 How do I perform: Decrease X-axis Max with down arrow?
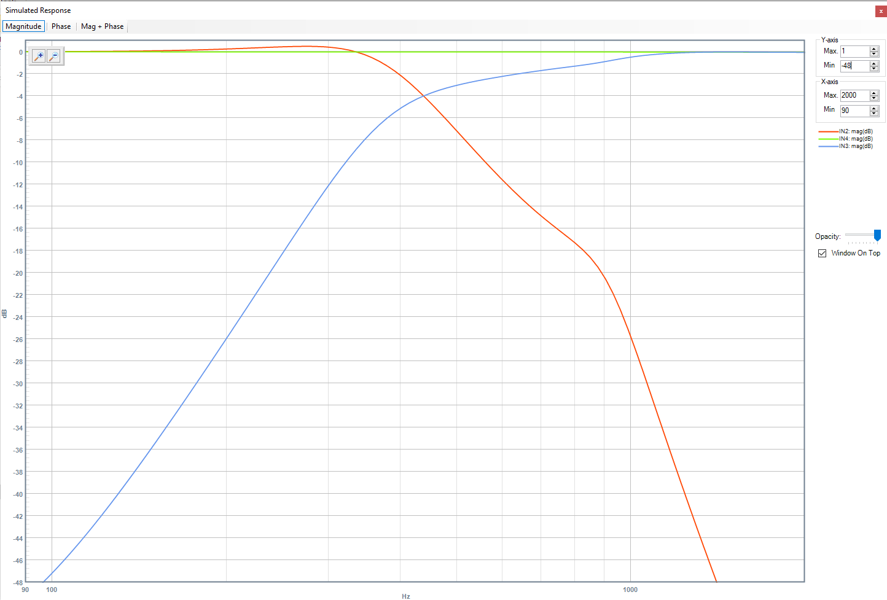[x=874, y=98]
